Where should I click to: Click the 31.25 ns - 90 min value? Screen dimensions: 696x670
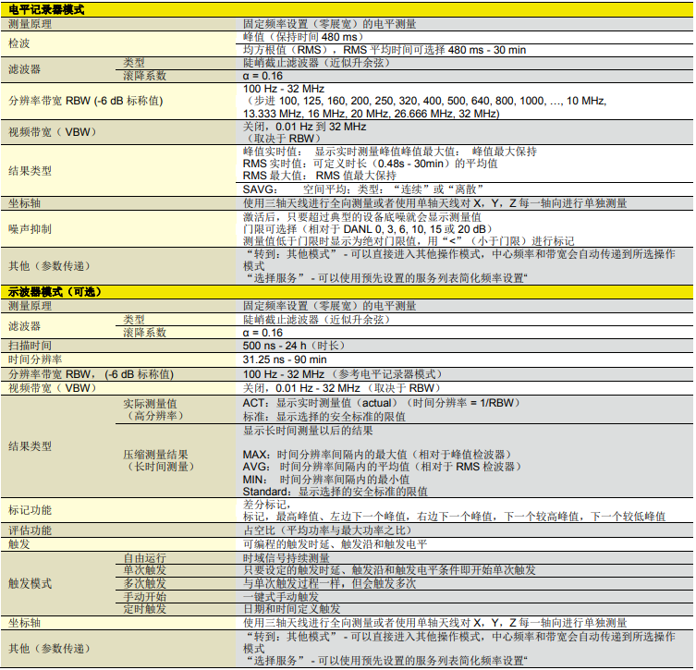pyautogui.click(x=285, y=359)
